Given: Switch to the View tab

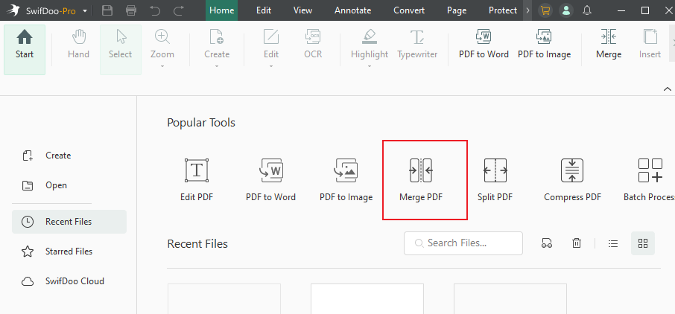Looking at the screenshot, I should tap(302, 10).
